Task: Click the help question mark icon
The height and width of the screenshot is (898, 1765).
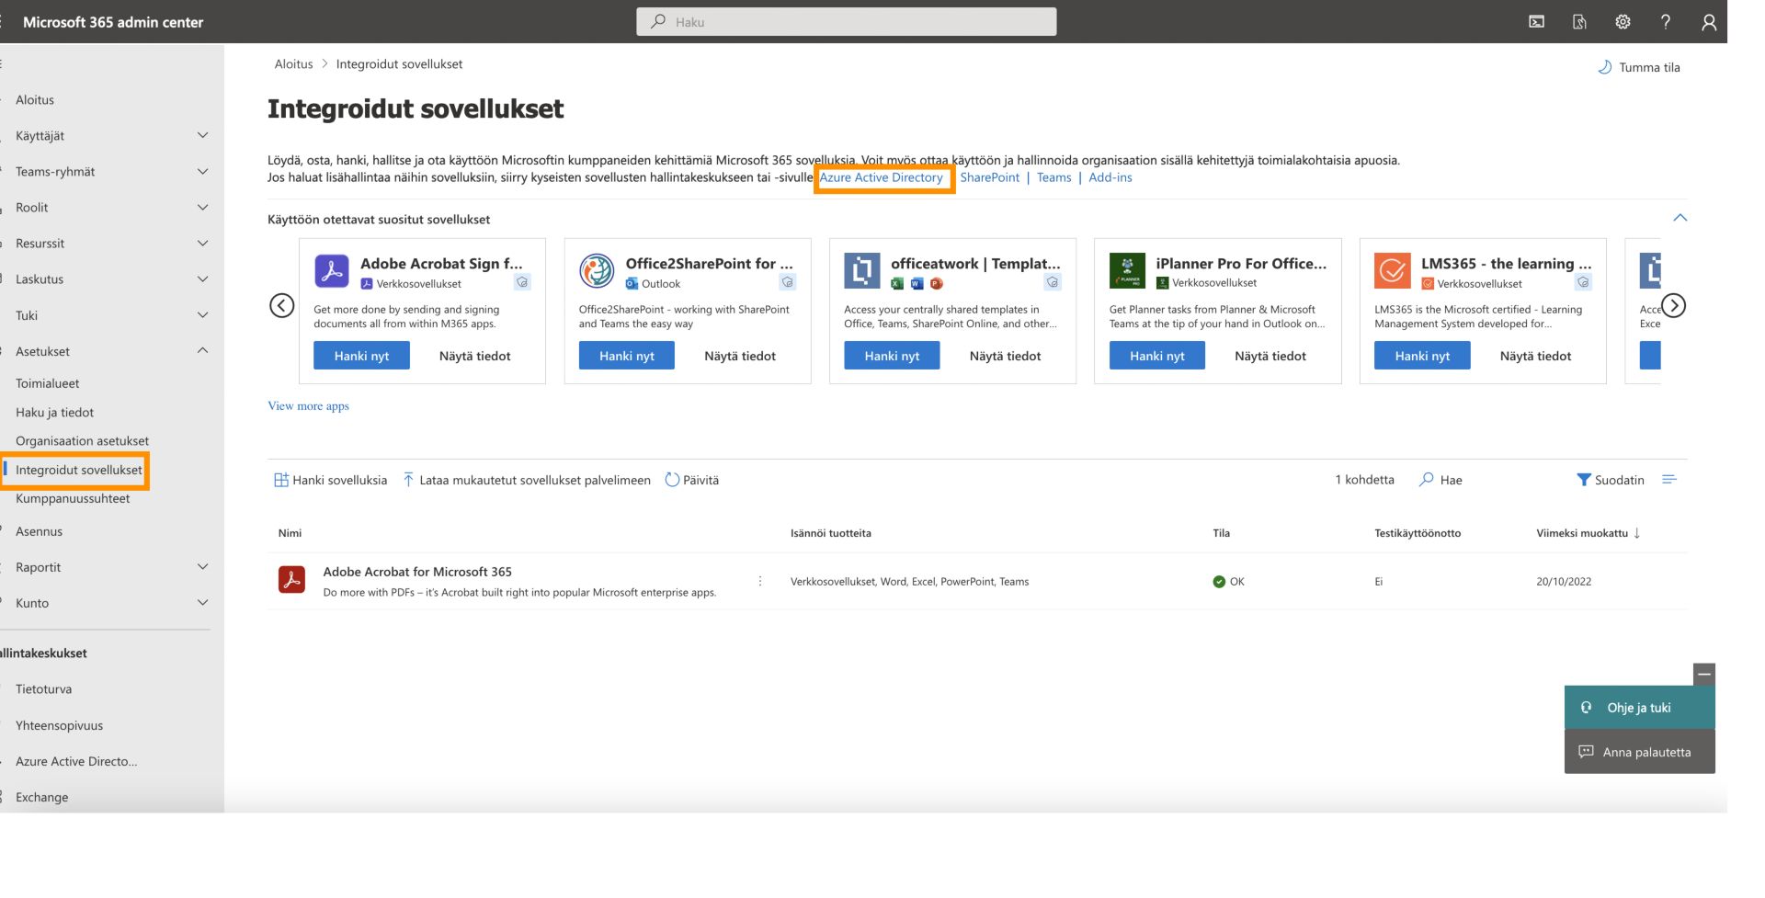Action: (1666, 22)
